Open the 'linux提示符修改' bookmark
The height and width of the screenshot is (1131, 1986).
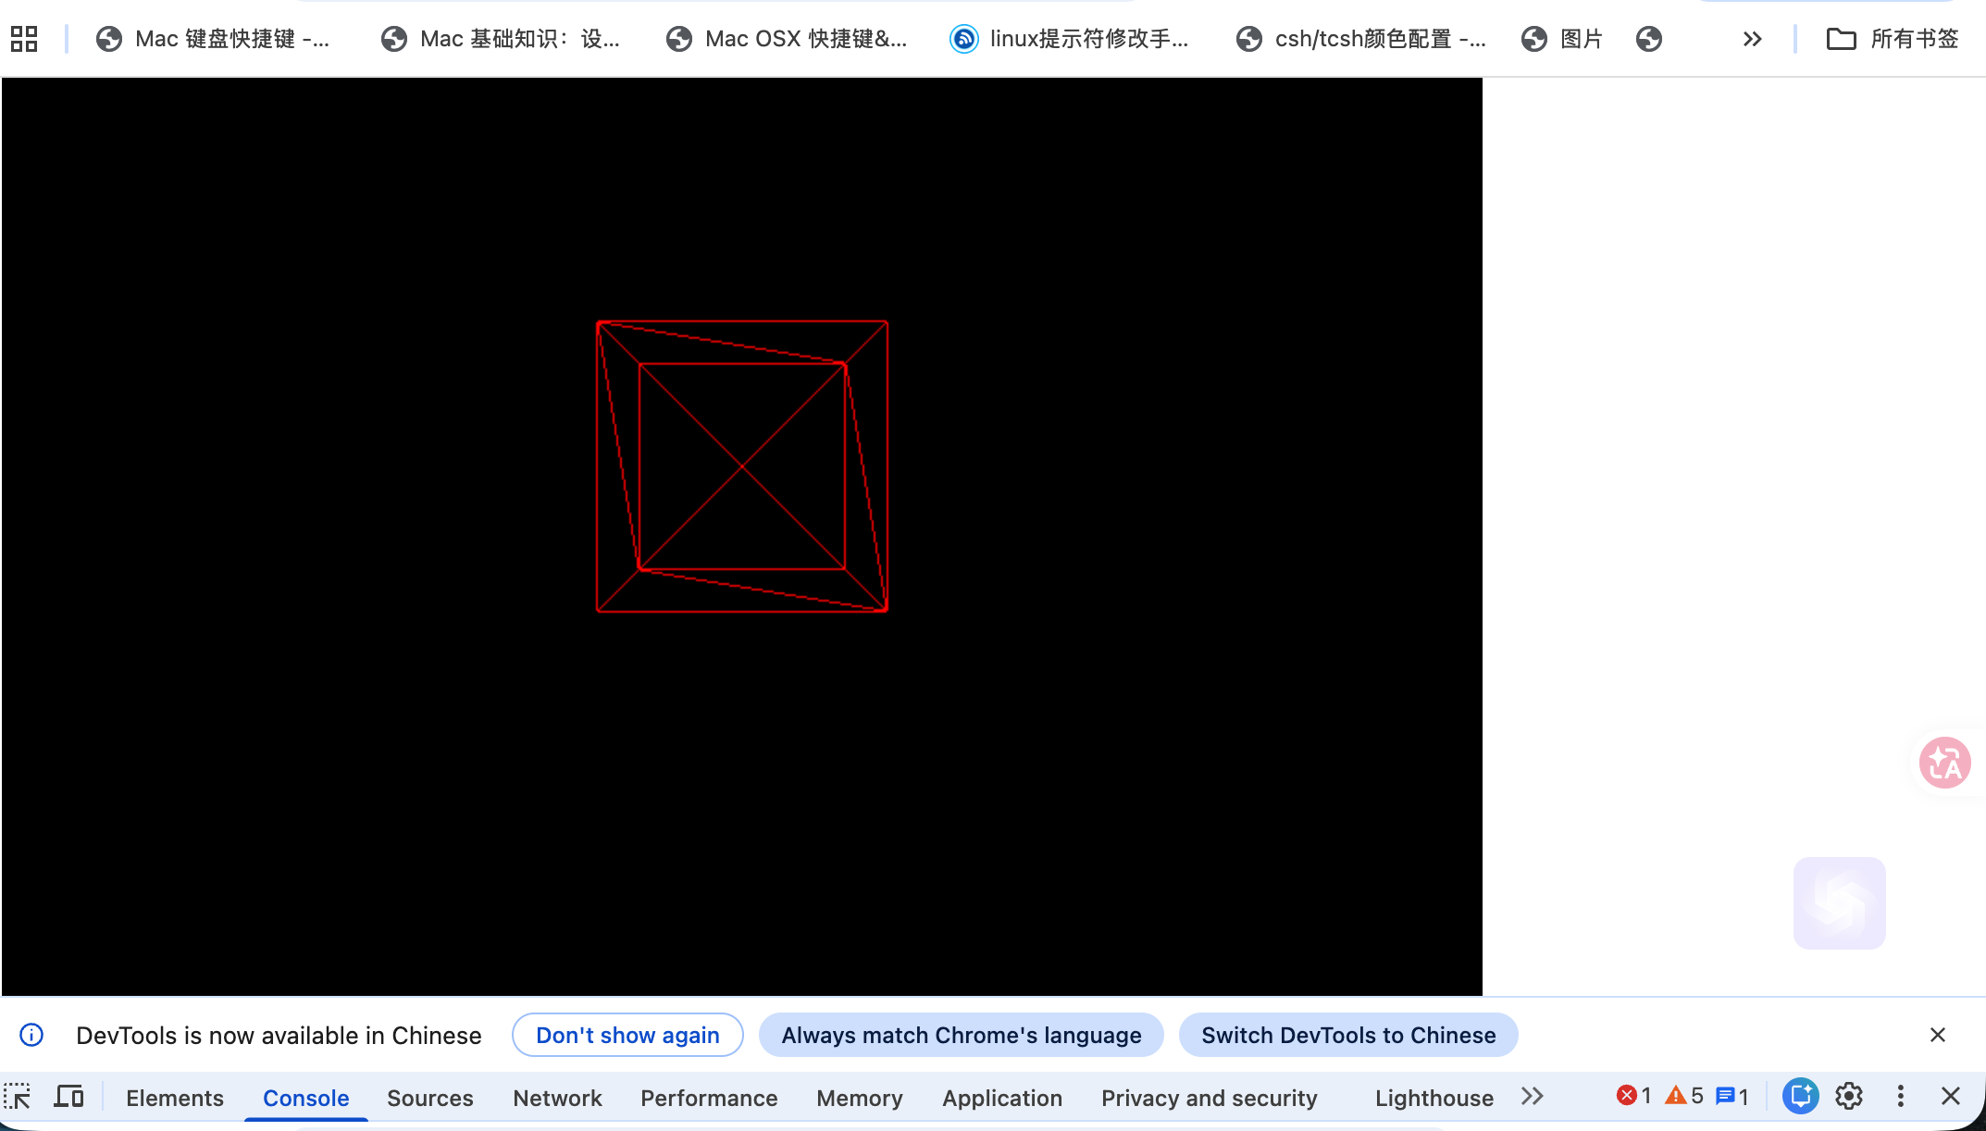tap(1071, 39)
